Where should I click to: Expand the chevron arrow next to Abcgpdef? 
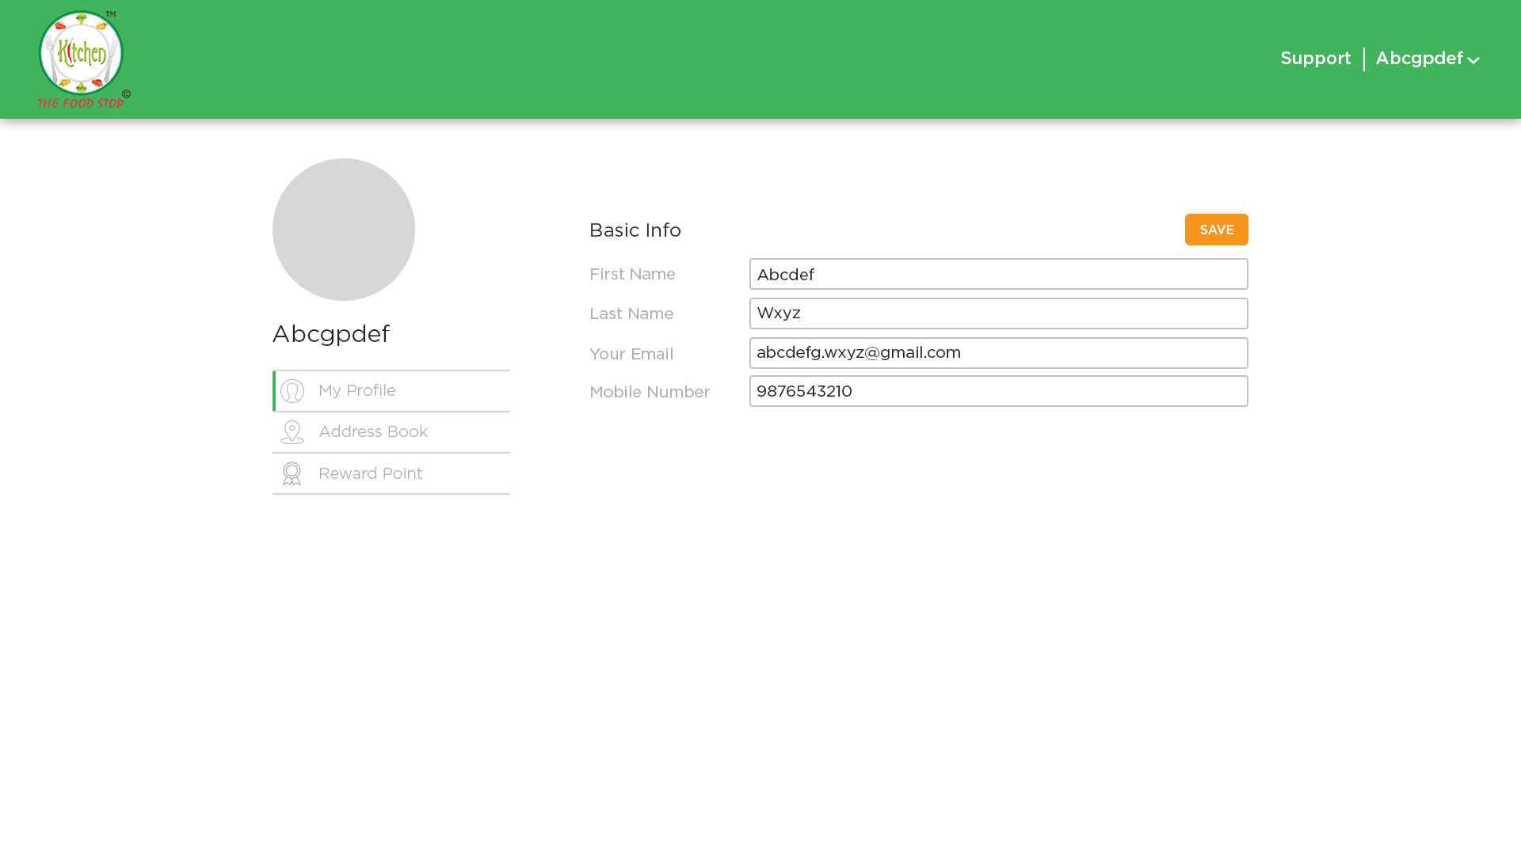1473,60
